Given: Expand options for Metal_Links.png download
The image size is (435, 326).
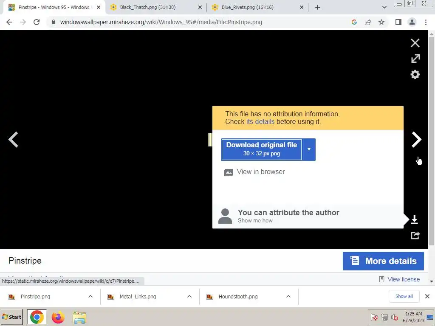Looking at the screenshot, I should click(189, 297).
